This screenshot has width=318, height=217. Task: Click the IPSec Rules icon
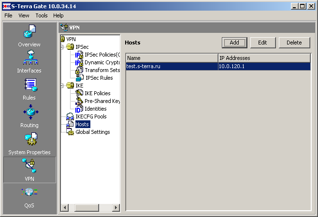tap(79, 78)
